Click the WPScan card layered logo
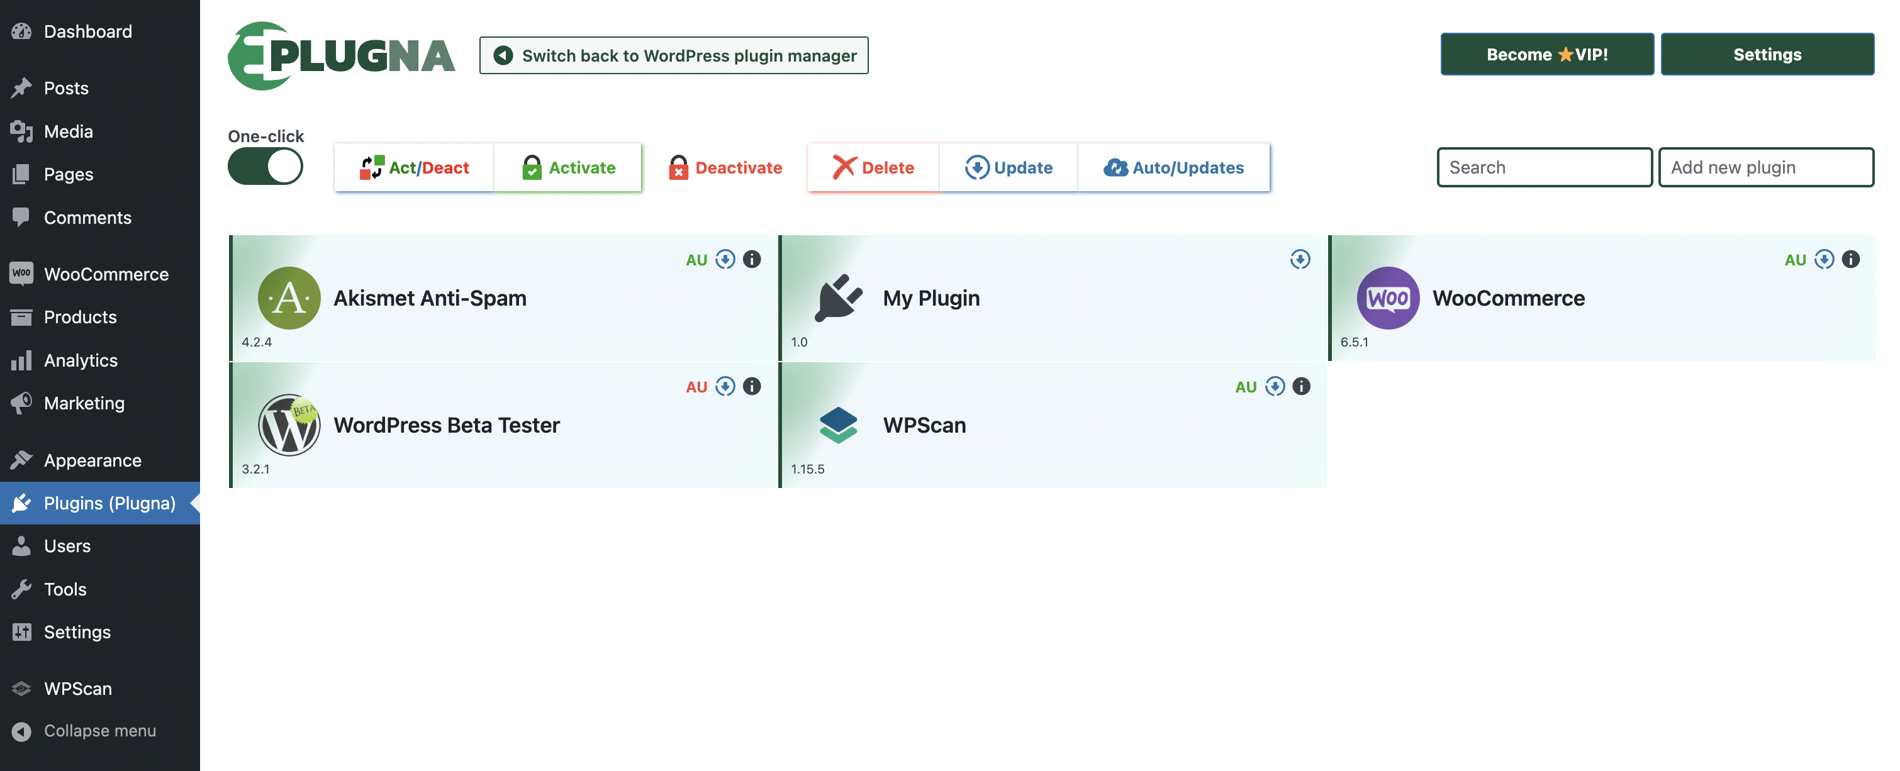1900x771 pixels. pos(839,424)
